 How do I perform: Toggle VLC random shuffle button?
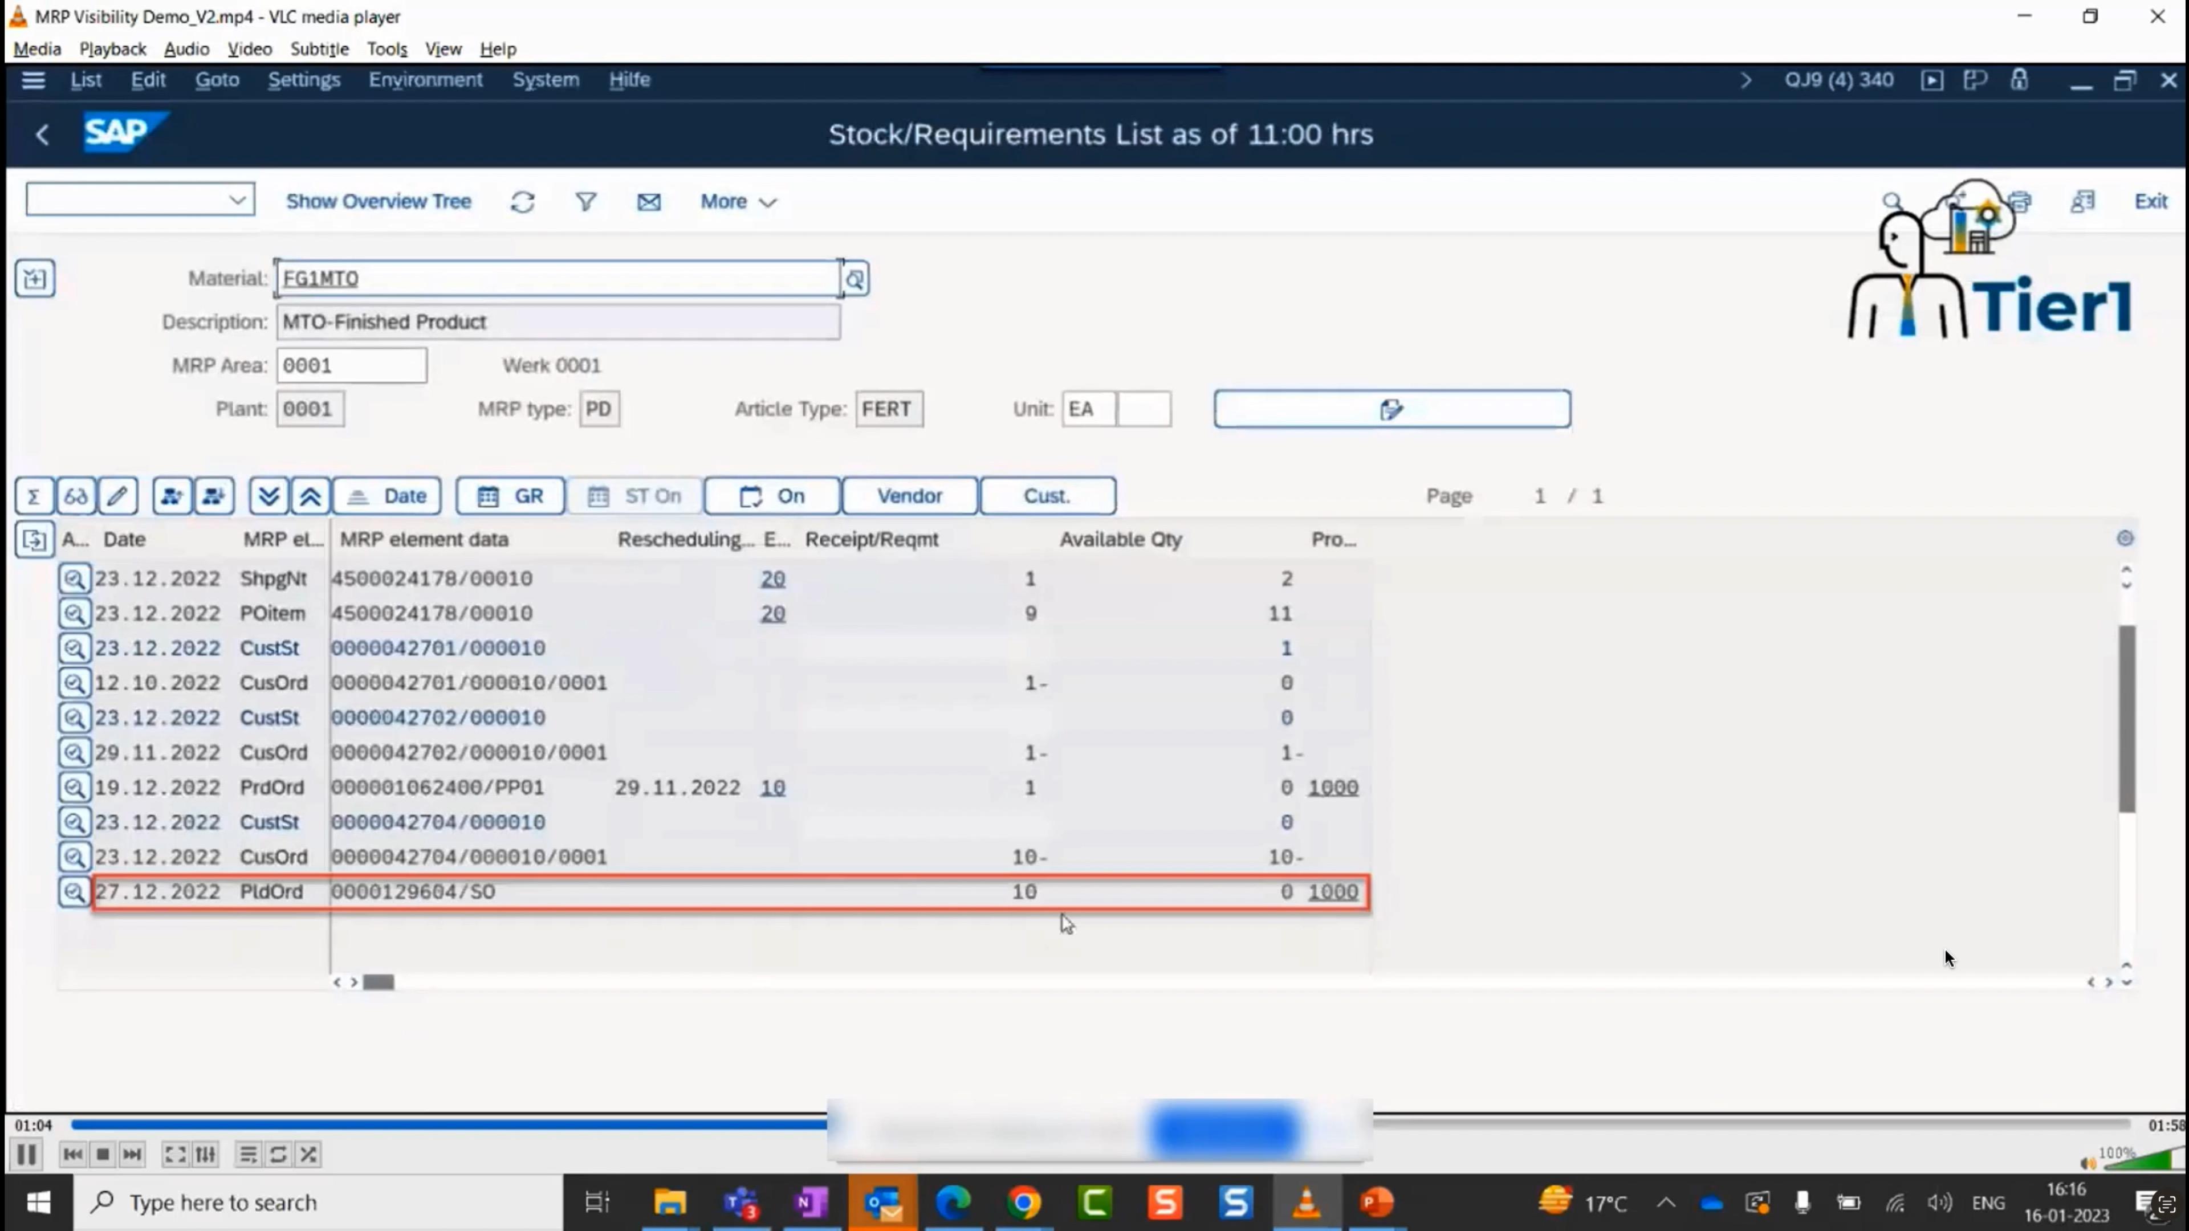pyautogui.click(x=308, y=1155)
